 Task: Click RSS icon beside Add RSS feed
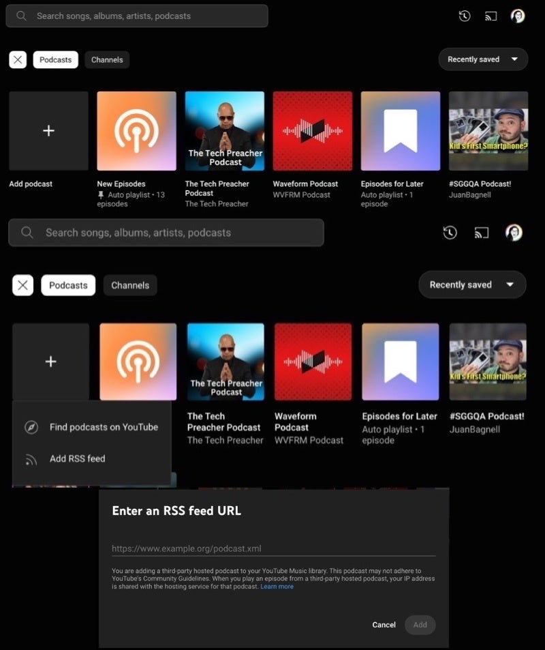pyautogui.click(x=31, y=459)
